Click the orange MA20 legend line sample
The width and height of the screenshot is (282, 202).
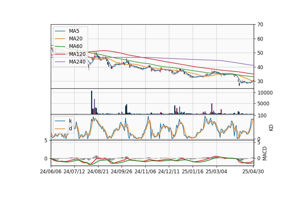pos(60,39)
